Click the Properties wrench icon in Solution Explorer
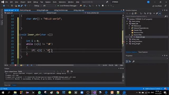Image resolution: width=169 pixels, height=95 pixels. click(157, 13)
